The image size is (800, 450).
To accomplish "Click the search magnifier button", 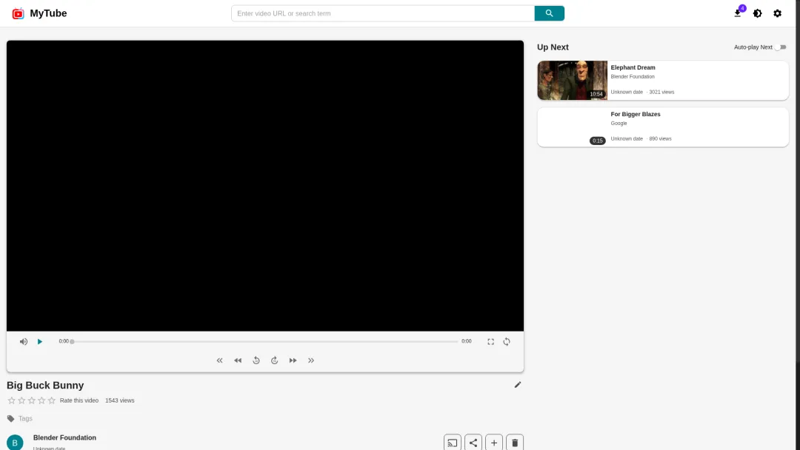I will pyautogui.click(x=549, y=13).
